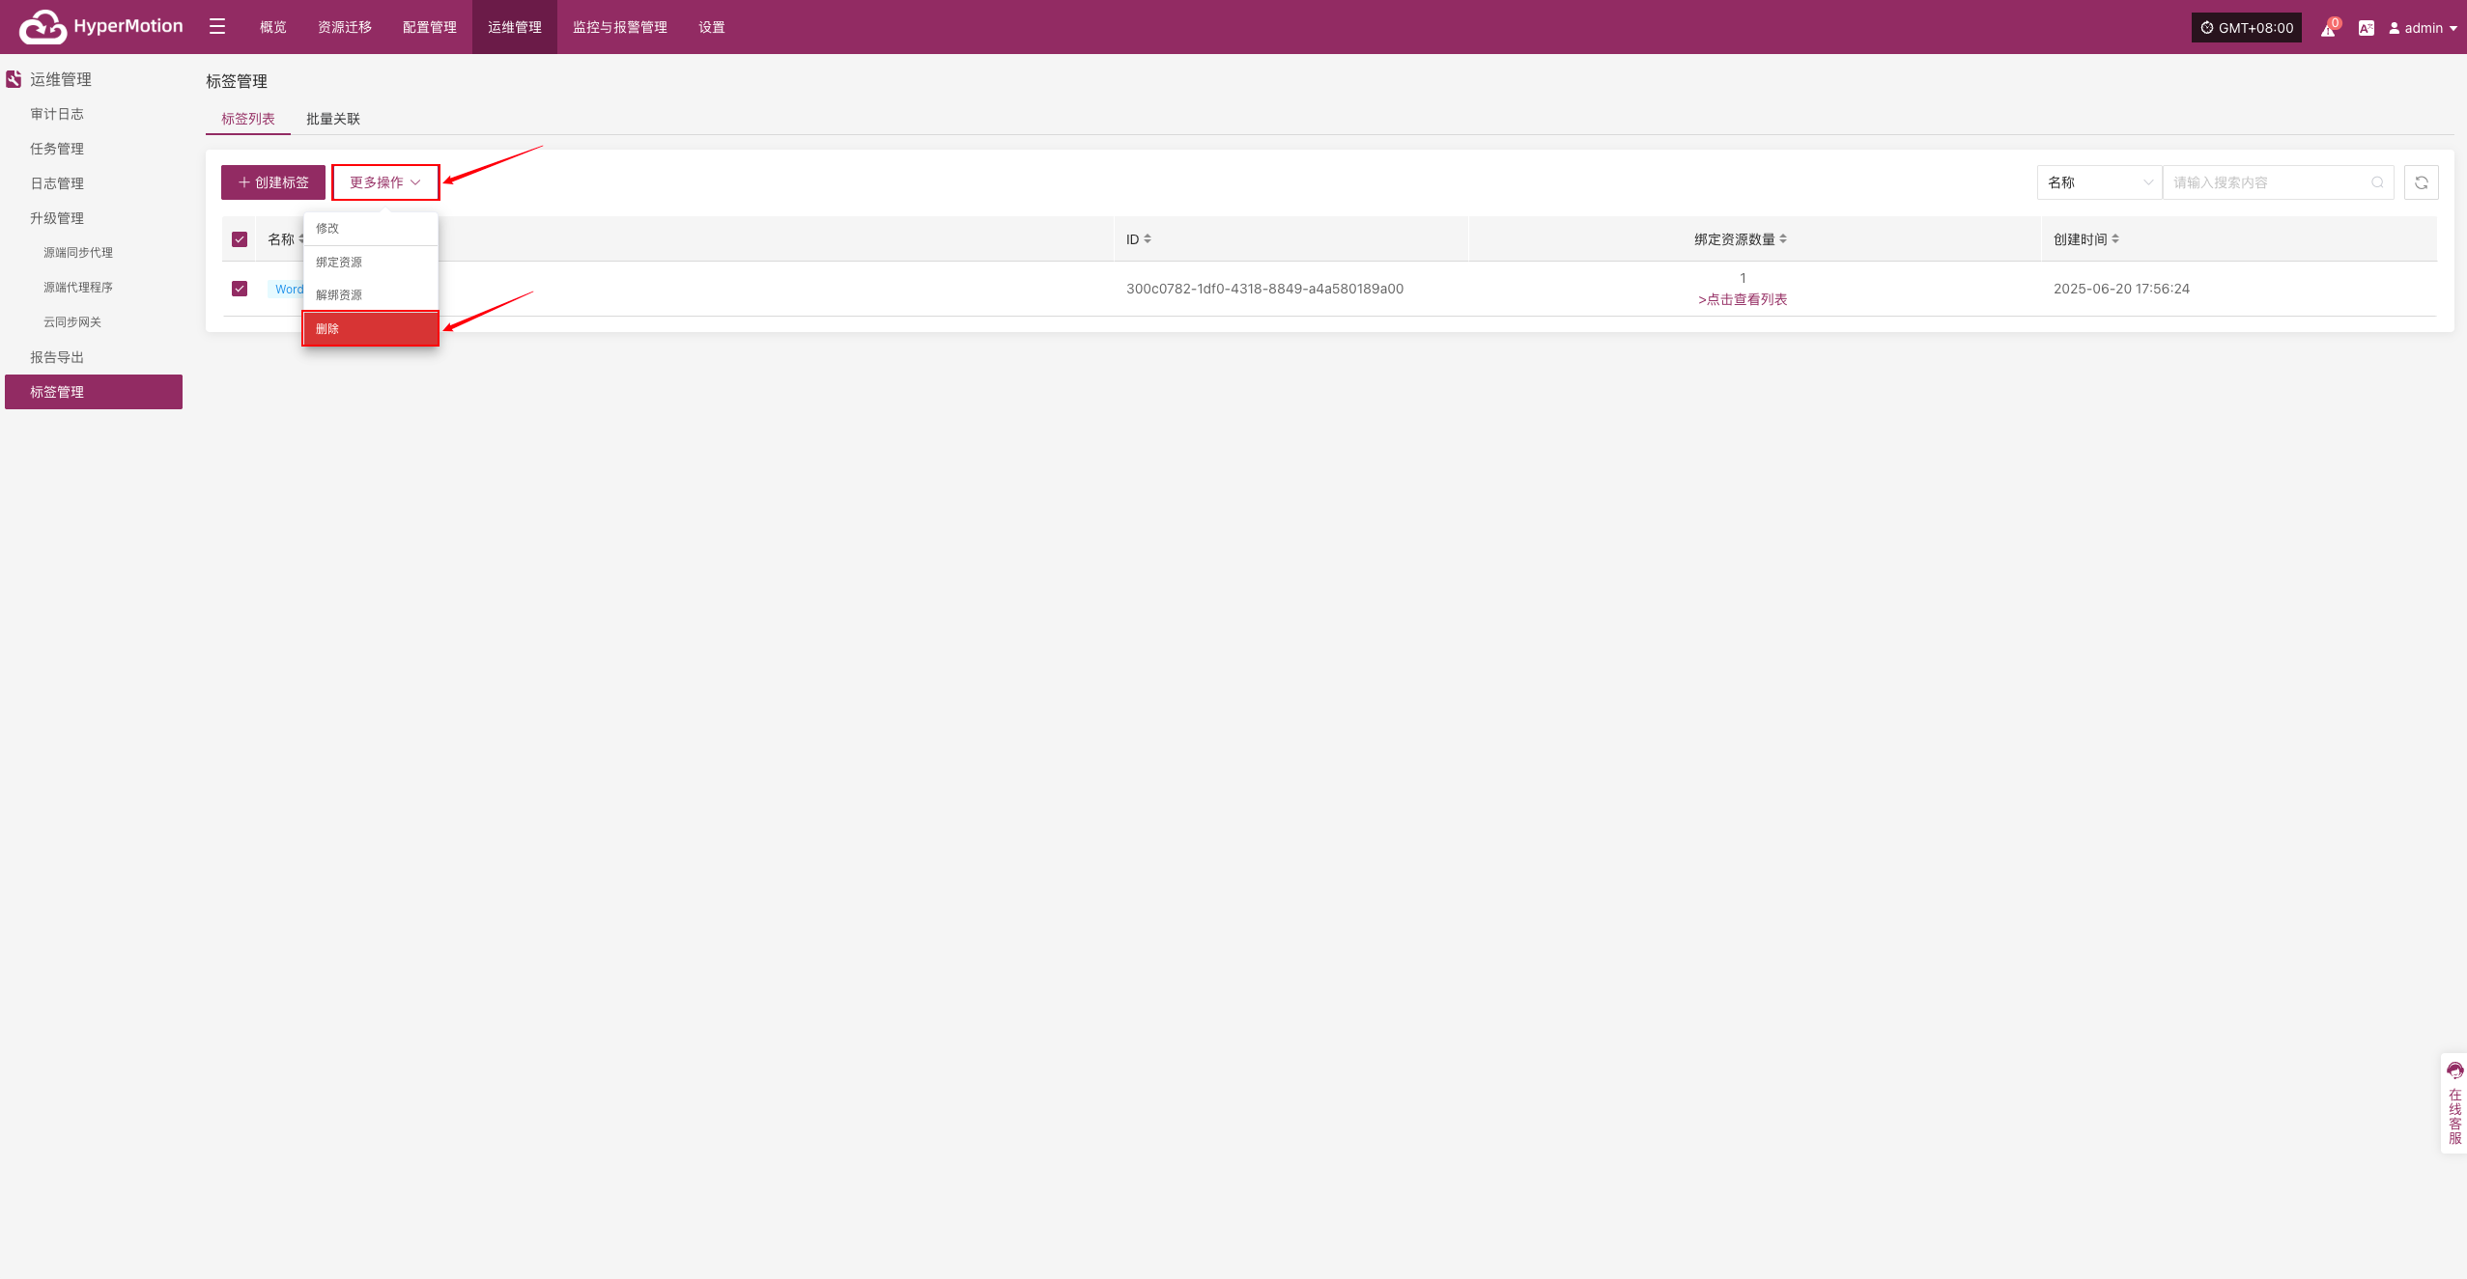Open 设置 in top navigation

tap(712, 27)
